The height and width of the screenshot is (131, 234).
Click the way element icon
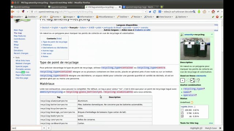(188, 80)
